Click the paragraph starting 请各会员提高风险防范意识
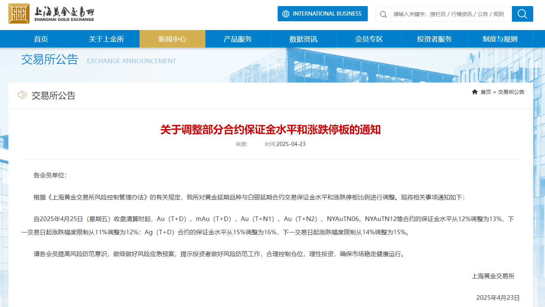The width and height of the screenshot is (545, 307). point(220,254)
